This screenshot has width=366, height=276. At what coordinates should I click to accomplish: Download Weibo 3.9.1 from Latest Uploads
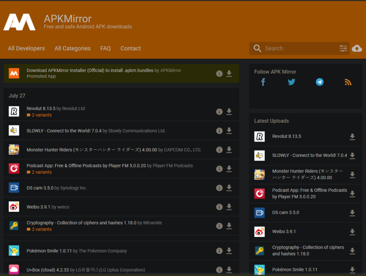(352, 232)
